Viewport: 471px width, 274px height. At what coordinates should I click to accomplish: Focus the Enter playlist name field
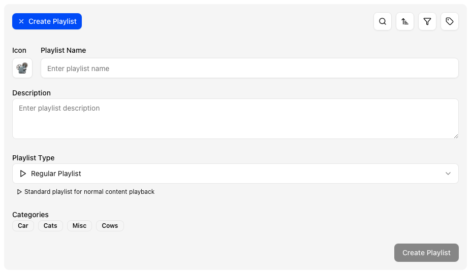249,68
